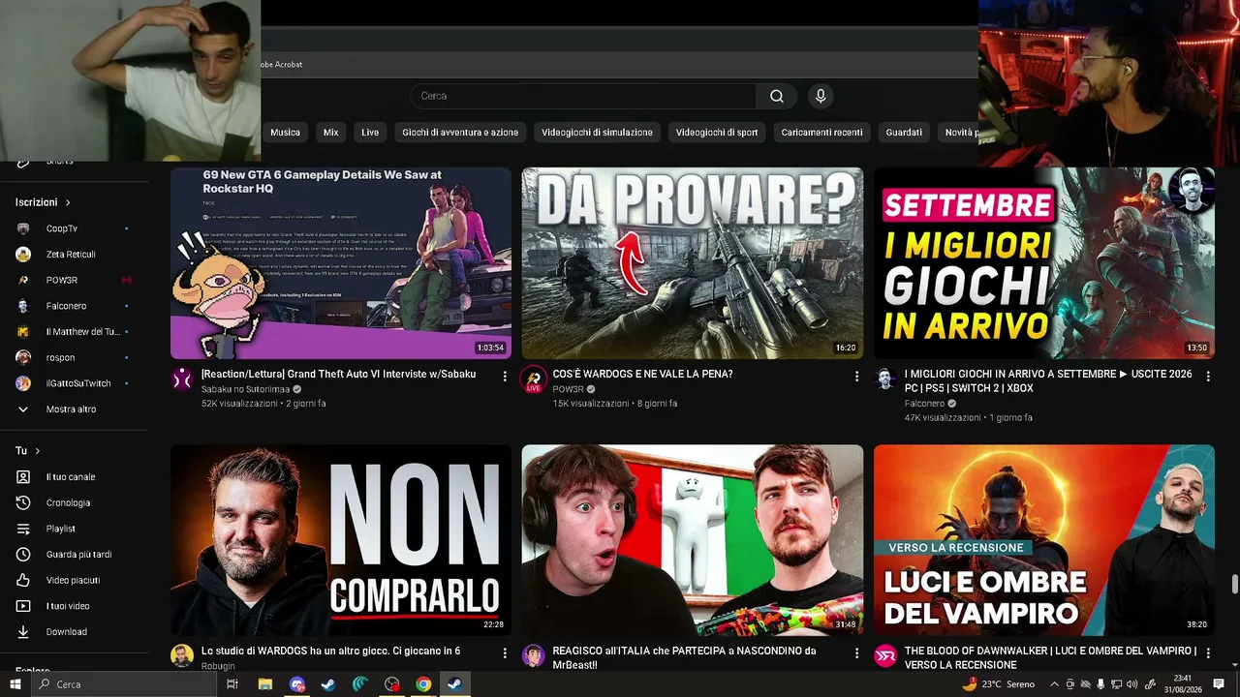
Task: Click the channel avatar beside the GTA VI reaction title
Action: [182, 379]
